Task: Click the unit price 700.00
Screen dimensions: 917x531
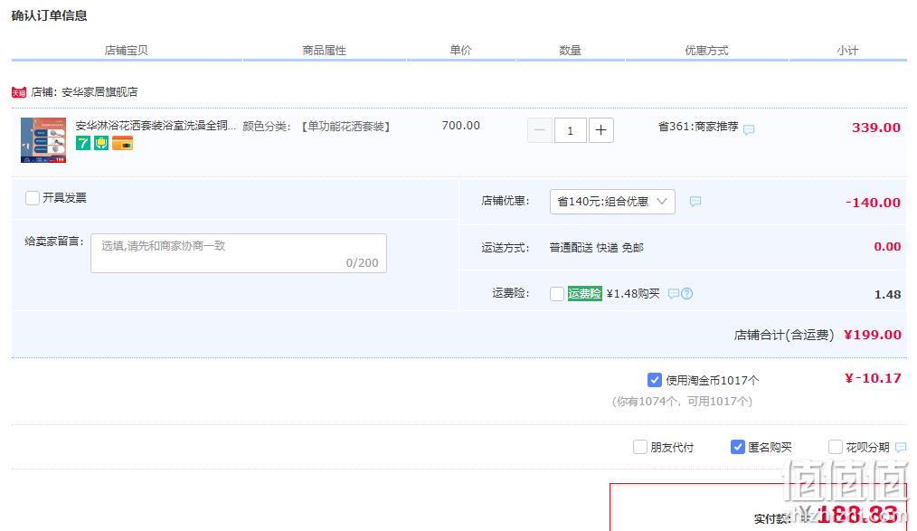Action: [x=461, y=126]
